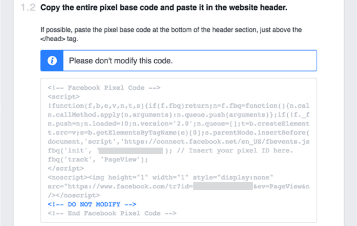Click the redacted ID in noscript URL
Viewport: 357px width, 226px height.
pos(223,186)
